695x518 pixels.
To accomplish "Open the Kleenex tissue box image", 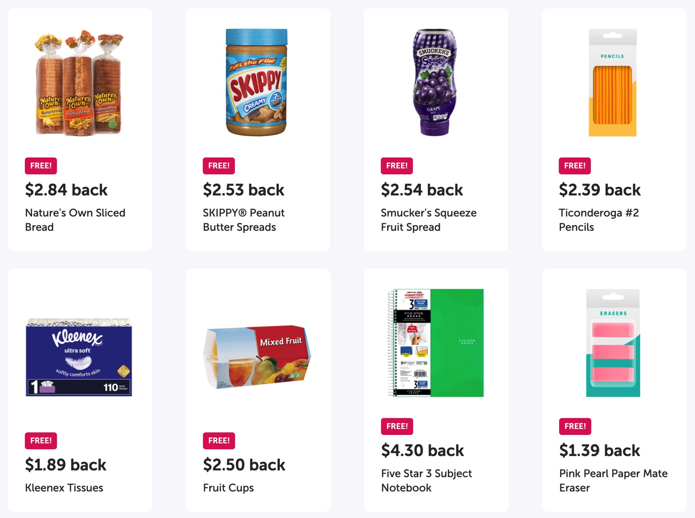I will (79, 357).
